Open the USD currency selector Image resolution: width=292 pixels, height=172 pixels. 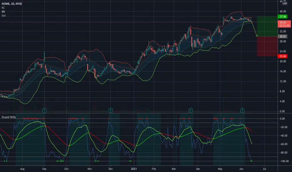(x=285, y=3)
